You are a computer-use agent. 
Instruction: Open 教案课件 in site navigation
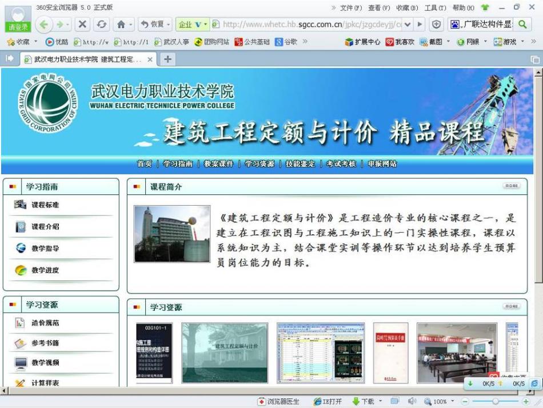(218, 163)
